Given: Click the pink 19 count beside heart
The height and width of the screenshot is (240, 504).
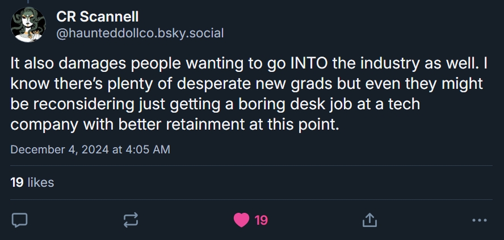Looking at the screenshot, I should coord(261,220).
